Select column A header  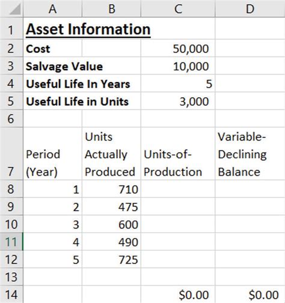(52, 8)
